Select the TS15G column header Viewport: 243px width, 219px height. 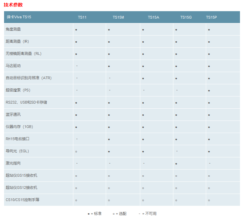click(186, 17)
